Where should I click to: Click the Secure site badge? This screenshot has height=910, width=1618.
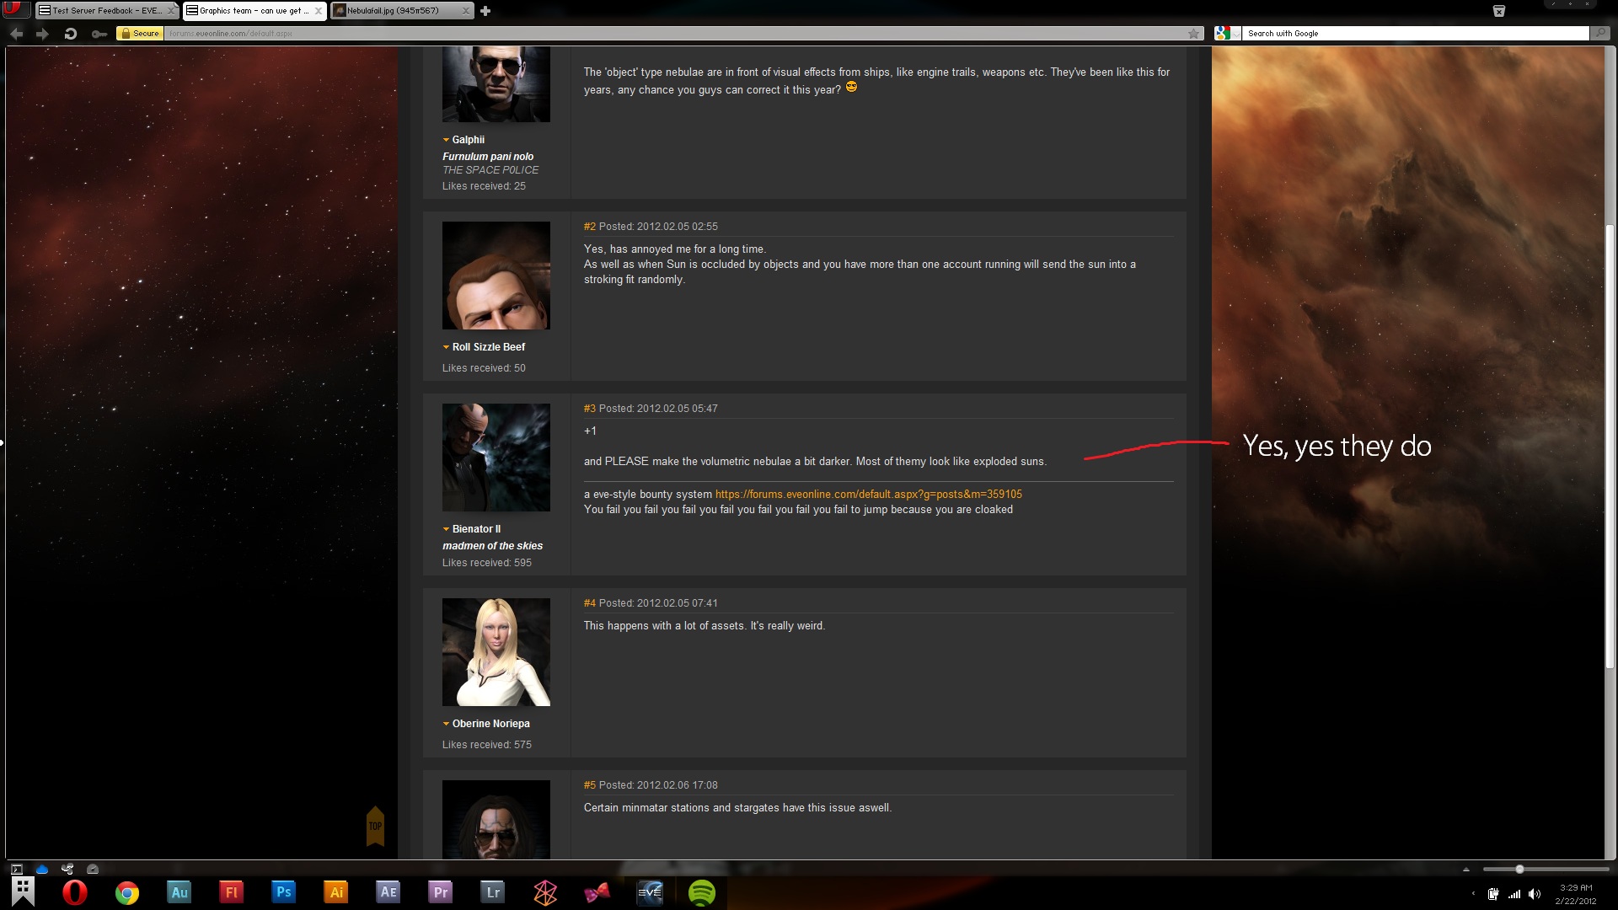tap(140, 34)
